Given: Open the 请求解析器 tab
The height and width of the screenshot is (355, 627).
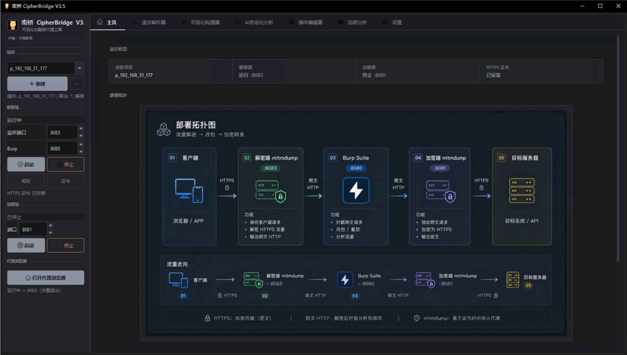Looking at the screenshot, I should [149, 22].
